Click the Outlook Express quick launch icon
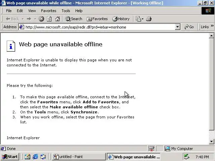 click(43, 157)
